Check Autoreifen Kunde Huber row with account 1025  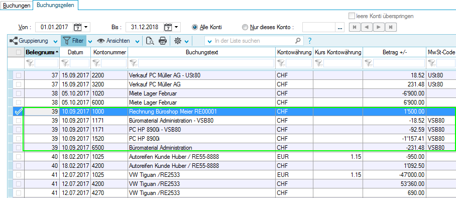click(19, 157)
